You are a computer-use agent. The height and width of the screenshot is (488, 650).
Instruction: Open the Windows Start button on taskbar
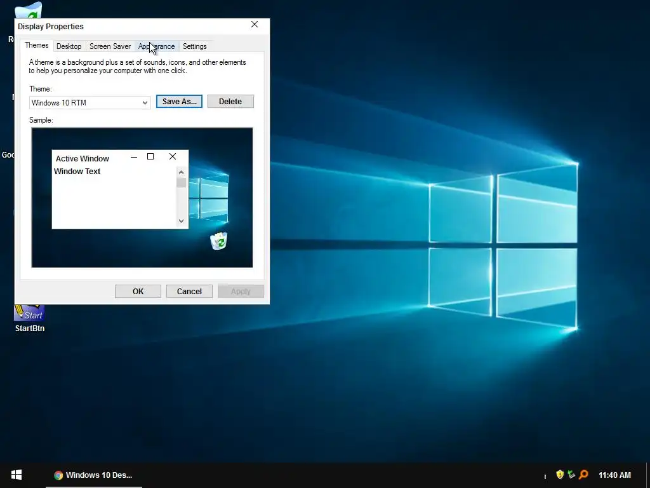[x=17, y=475]
